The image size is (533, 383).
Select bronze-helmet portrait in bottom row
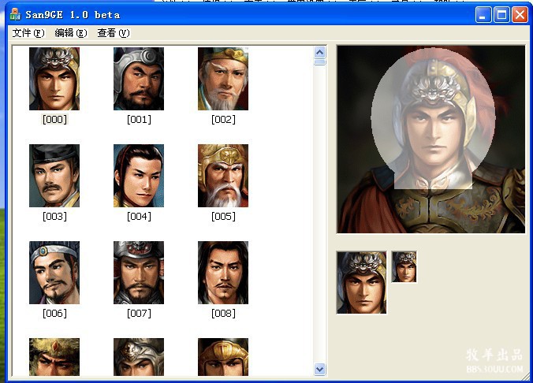[223, 357]
